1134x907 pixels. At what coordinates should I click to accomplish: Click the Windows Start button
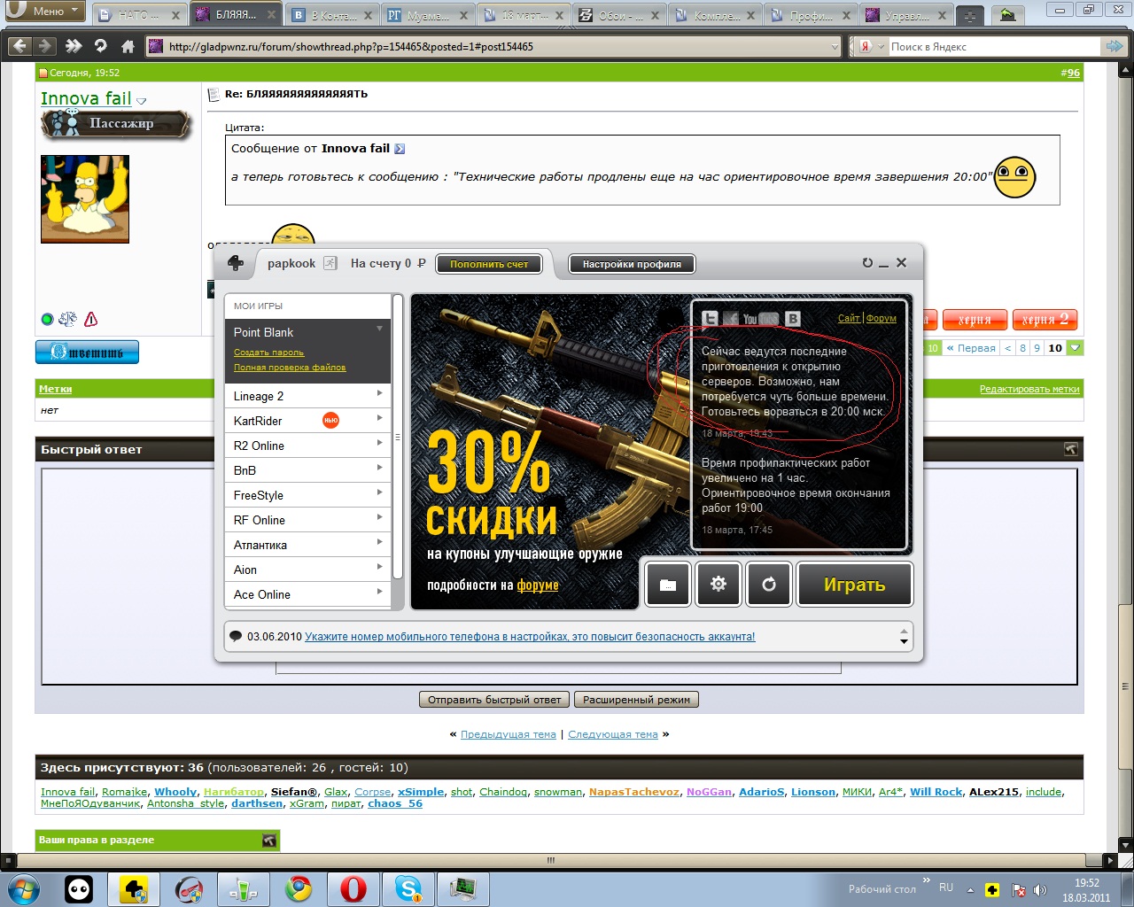[x=24, y=888]
